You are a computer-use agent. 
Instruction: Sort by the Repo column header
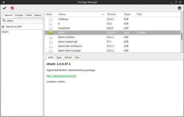(x=129, y=14)
